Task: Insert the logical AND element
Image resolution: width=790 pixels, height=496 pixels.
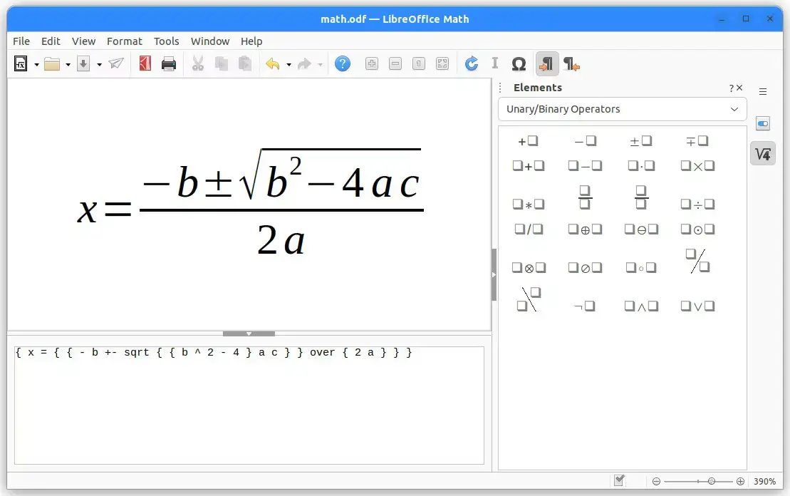Action: [x=641, y=306]
